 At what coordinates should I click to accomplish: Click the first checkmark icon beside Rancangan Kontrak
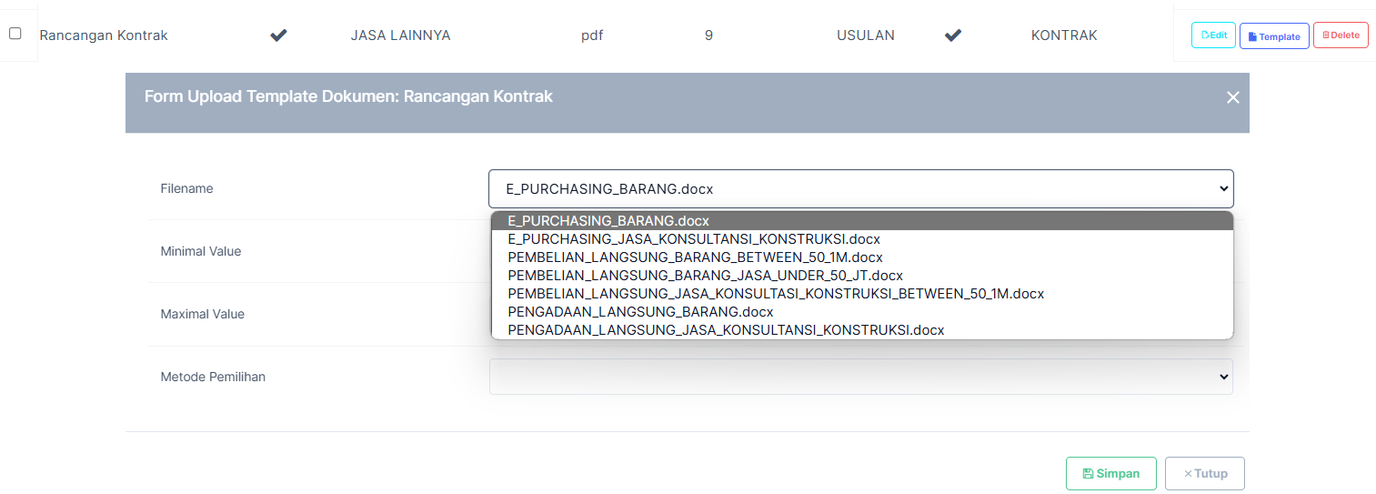[x=278, y=35]
